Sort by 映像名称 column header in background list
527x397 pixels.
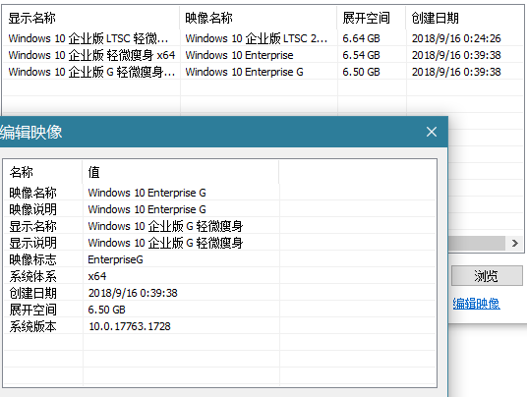[259, 18]
